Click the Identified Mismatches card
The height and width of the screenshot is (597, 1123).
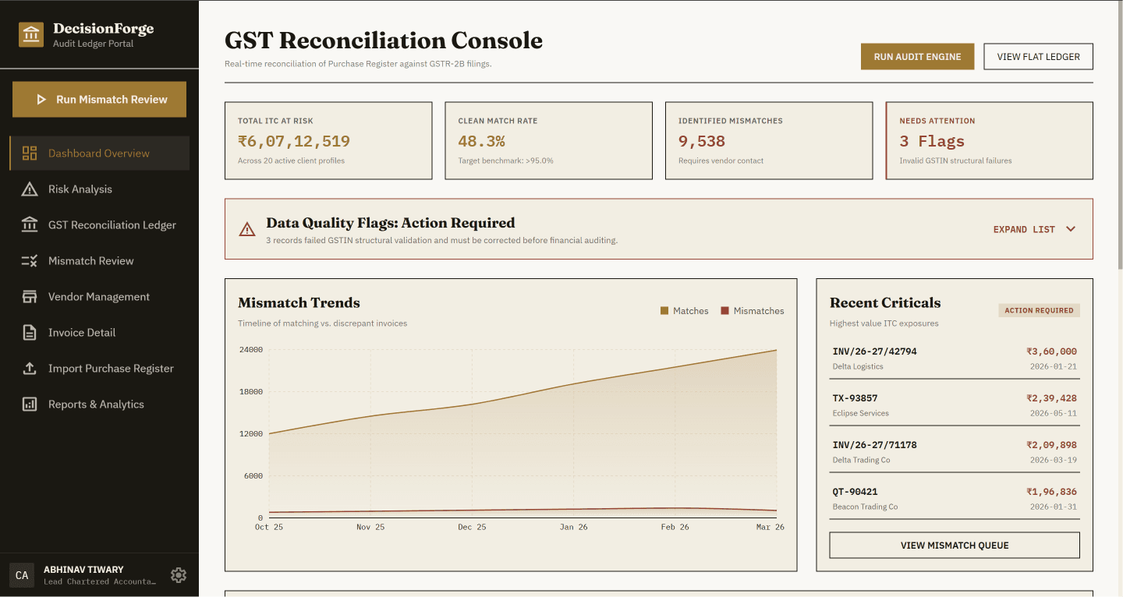[x=769, y=141]
